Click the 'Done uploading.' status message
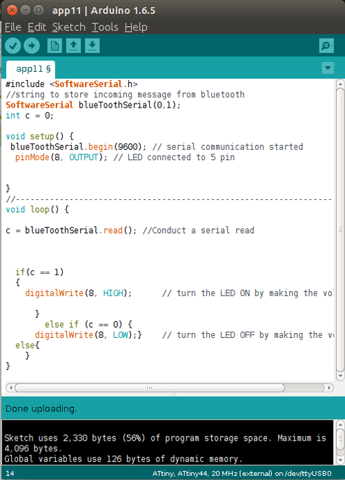Image resolution: width=345 pixels, height=480 pixels. tap(41, 409)
